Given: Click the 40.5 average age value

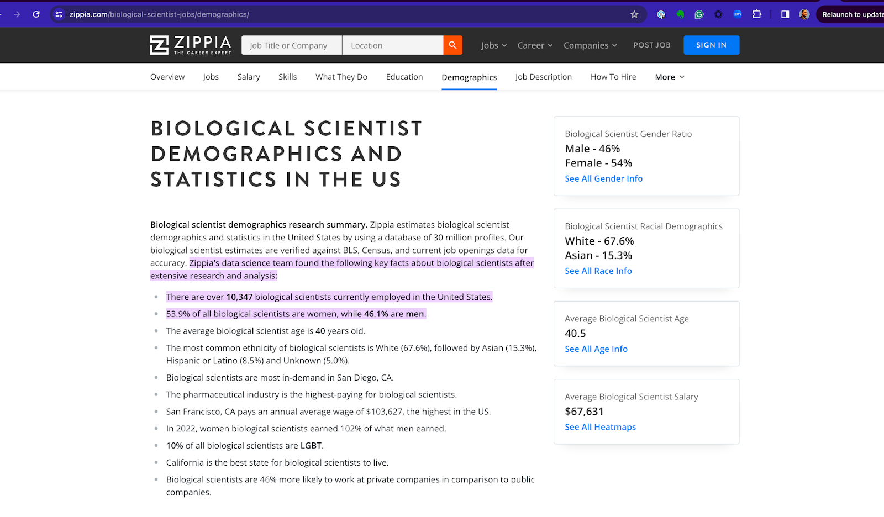Looking at the screenshot, I should pyautogui.click(x=575, y=334).
